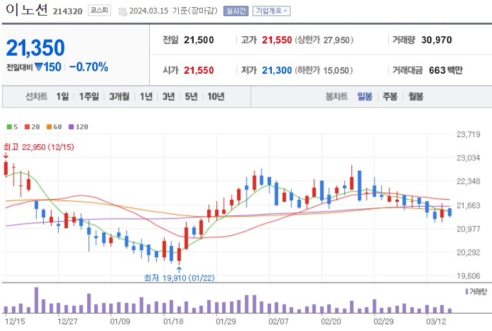Click the 03/12 date axis label
Screen dimensions: 492x331
click(x=436, y=321)
